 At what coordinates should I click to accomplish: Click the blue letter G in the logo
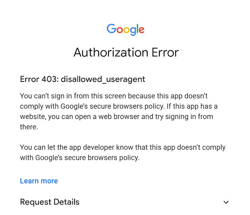tap(111, 29)
